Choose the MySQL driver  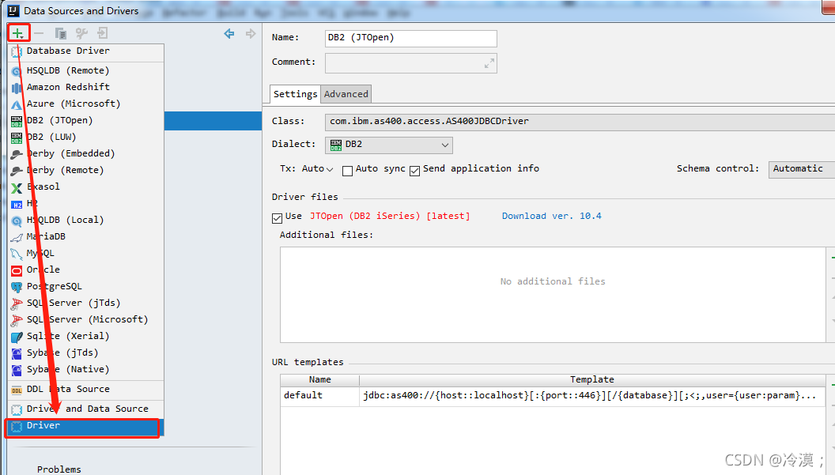[x=85, y=253]
